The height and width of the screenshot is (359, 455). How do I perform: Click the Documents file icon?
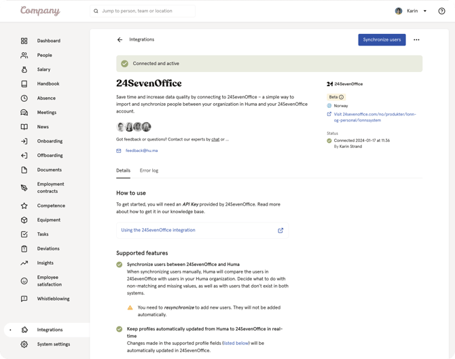pyautogui.click(x=24, y=170)
